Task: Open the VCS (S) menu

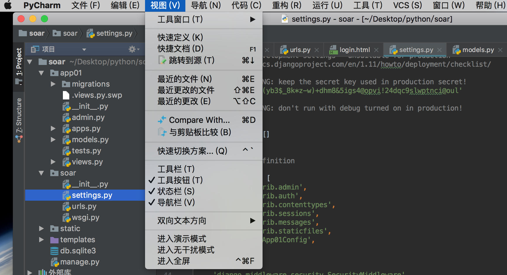Action: (x=408, y=5)
